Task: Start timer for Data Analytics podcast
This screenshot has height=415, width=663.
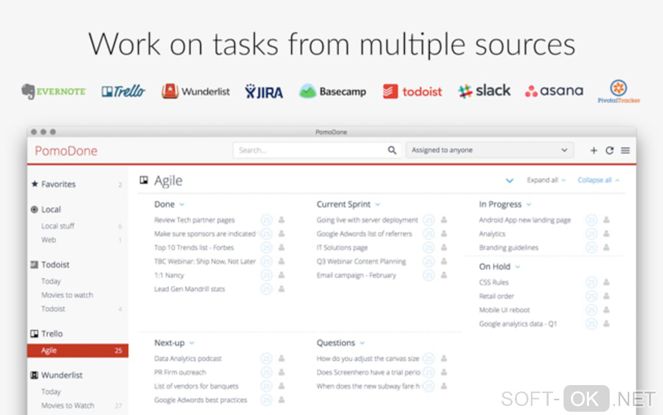Action: point(266,359)
